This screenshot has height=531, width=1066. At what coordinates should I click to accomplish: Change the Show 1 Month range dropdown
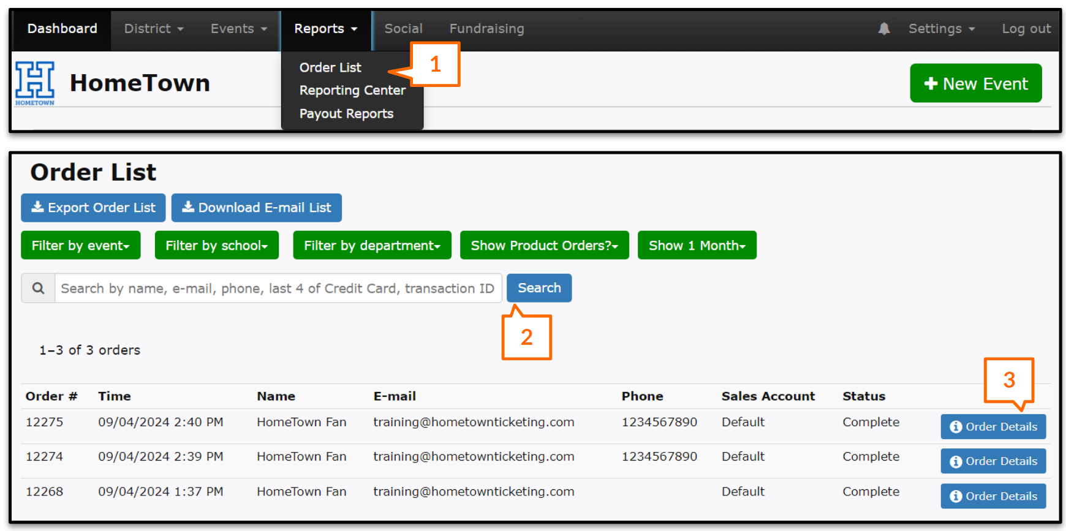coord(697,246)
